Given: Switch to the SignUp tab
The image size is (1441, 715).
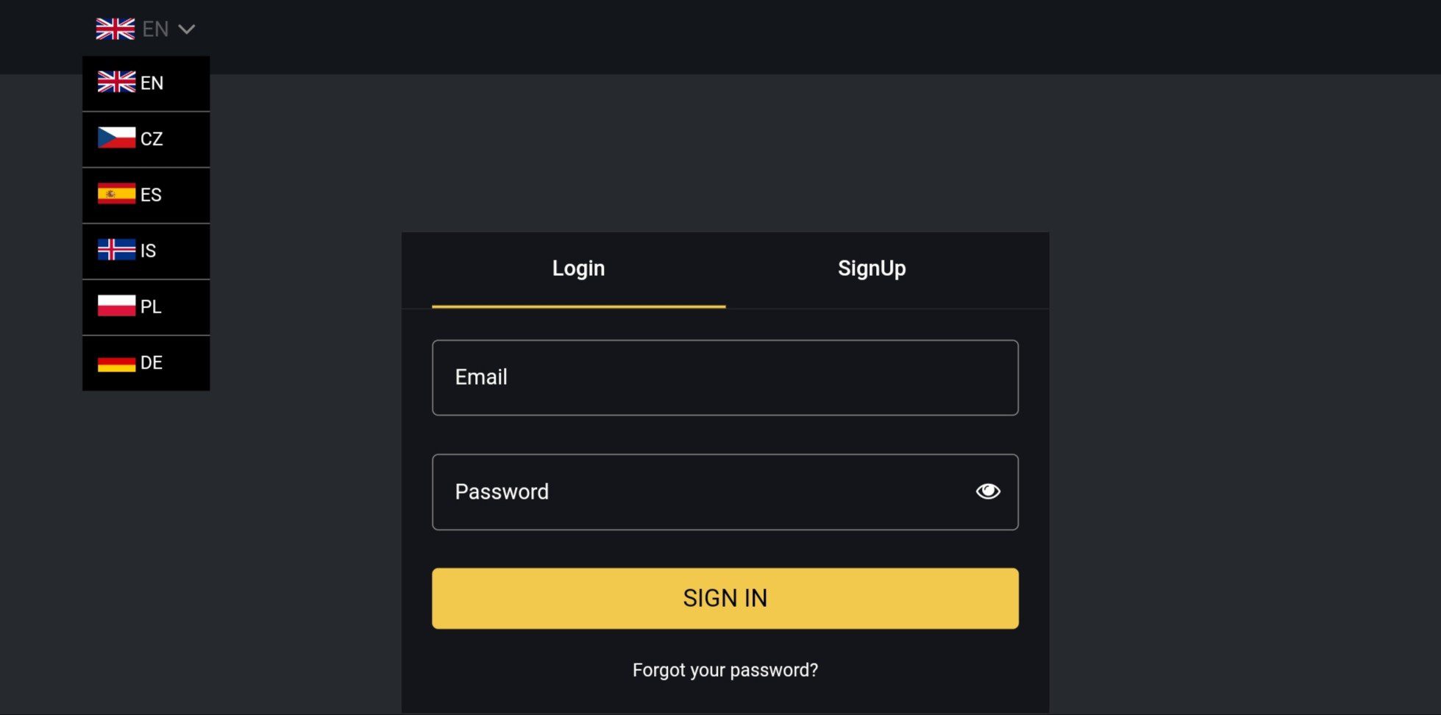Looking at the screenshot, I should point(872,268).
